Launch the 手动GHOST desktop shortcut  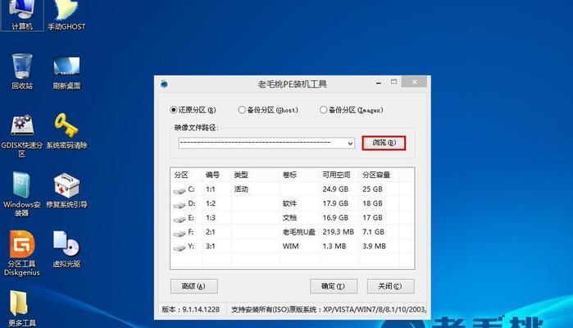pos(66,15)
